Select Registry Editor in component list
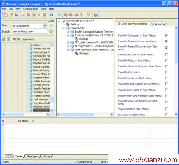This screenshot has height=165, width=179. coord(41,78)
